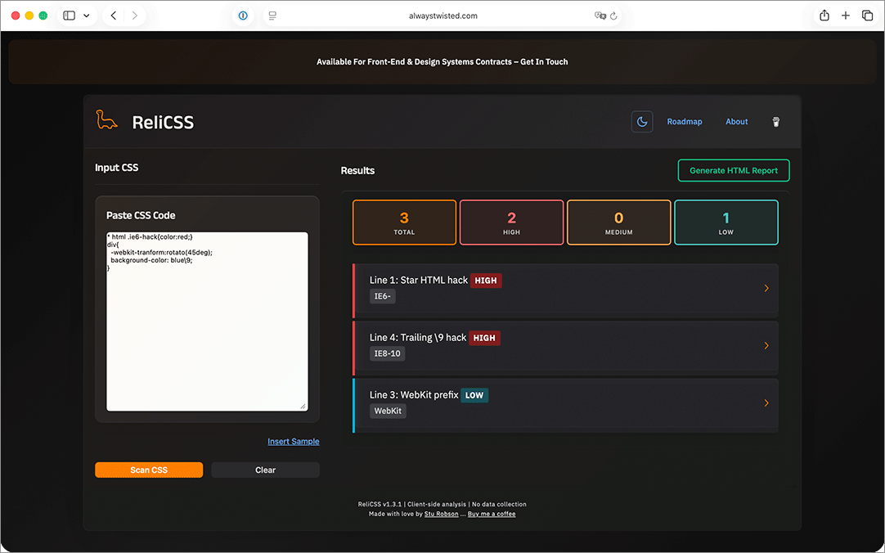Open the About nav link

click(x=737, y=121)
